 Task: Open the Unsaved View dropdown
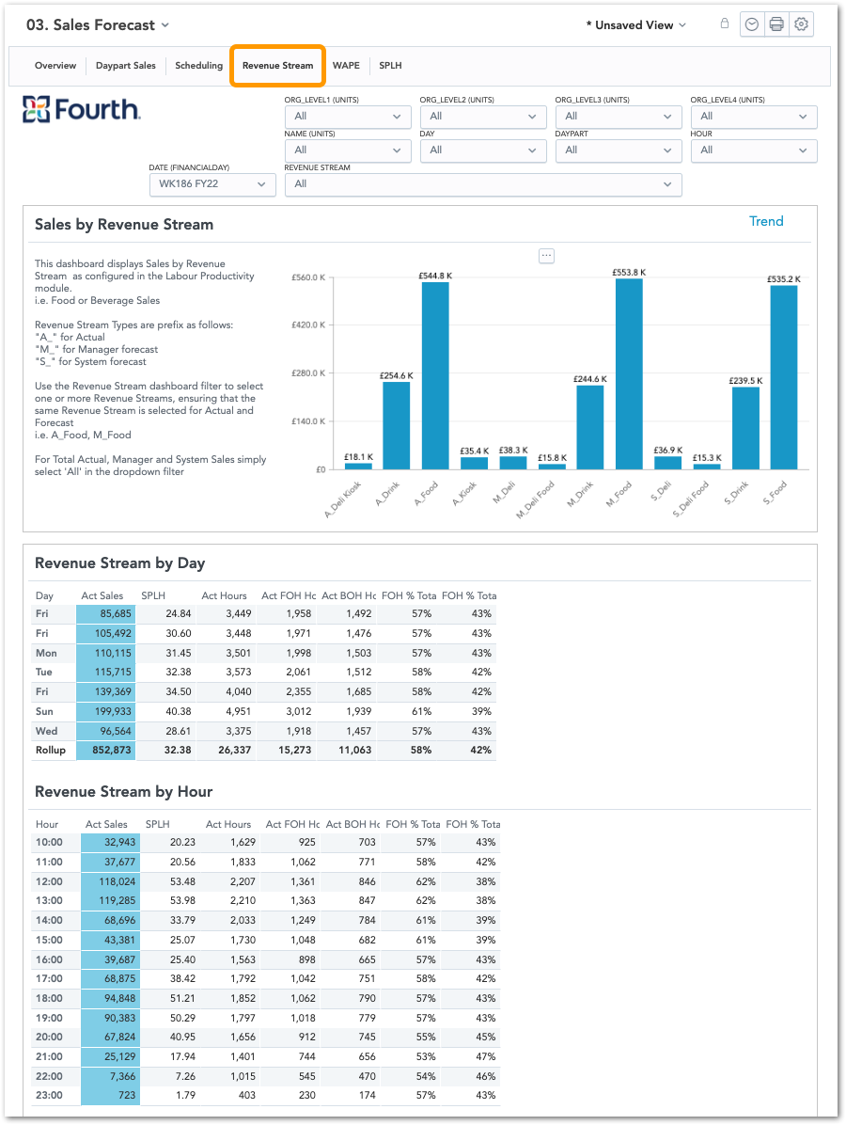click(x=635, y=25)
